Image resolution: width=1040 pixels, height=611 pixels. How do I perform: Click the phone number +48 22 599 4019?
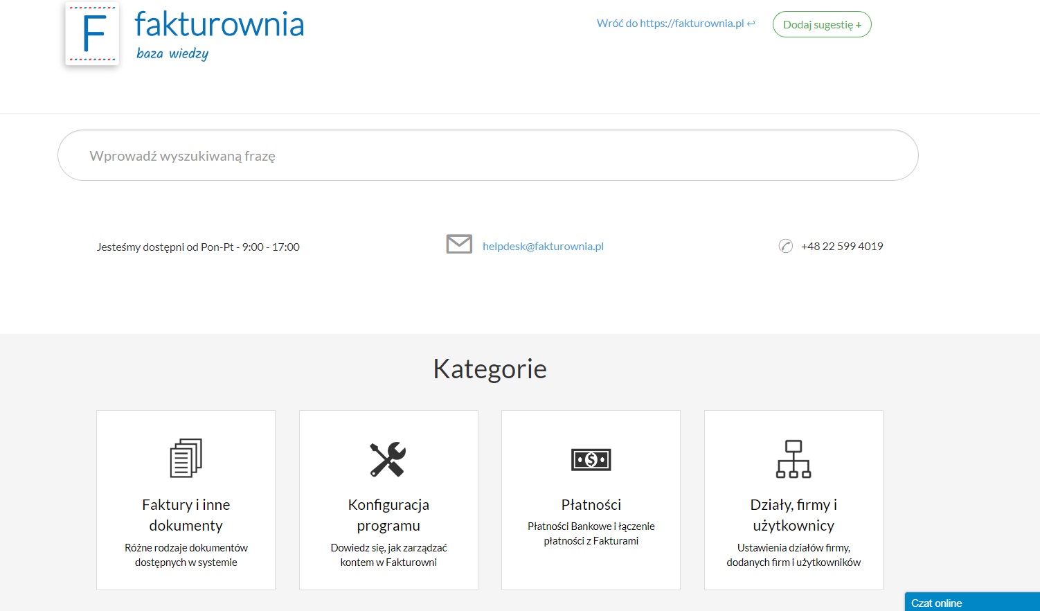(x=842, y=246)
